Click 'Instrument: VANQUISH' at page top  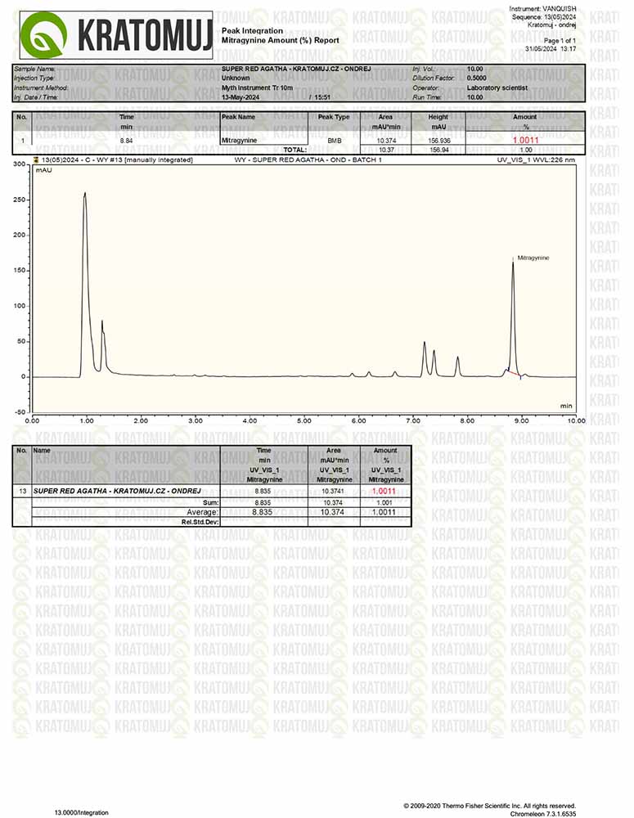tap(542, 9)
